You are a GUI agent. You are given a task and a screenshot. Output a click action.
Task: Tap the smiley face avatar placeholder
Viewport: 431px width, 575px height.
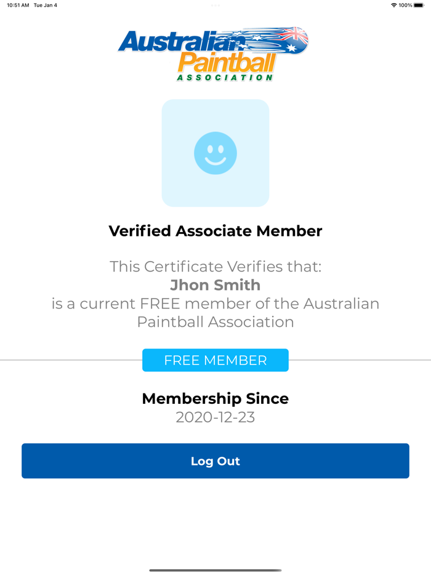pyautogui.click(x=215, y=153)
